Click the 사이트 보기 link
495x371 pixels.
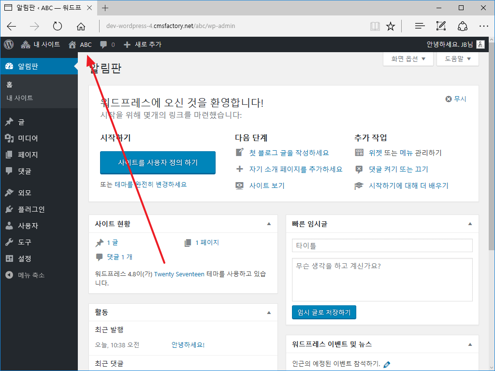267,185
